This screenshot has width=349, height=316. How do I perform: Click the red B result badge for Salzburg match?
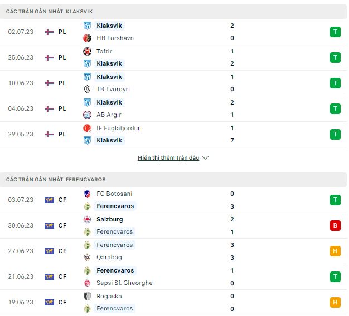335,226
